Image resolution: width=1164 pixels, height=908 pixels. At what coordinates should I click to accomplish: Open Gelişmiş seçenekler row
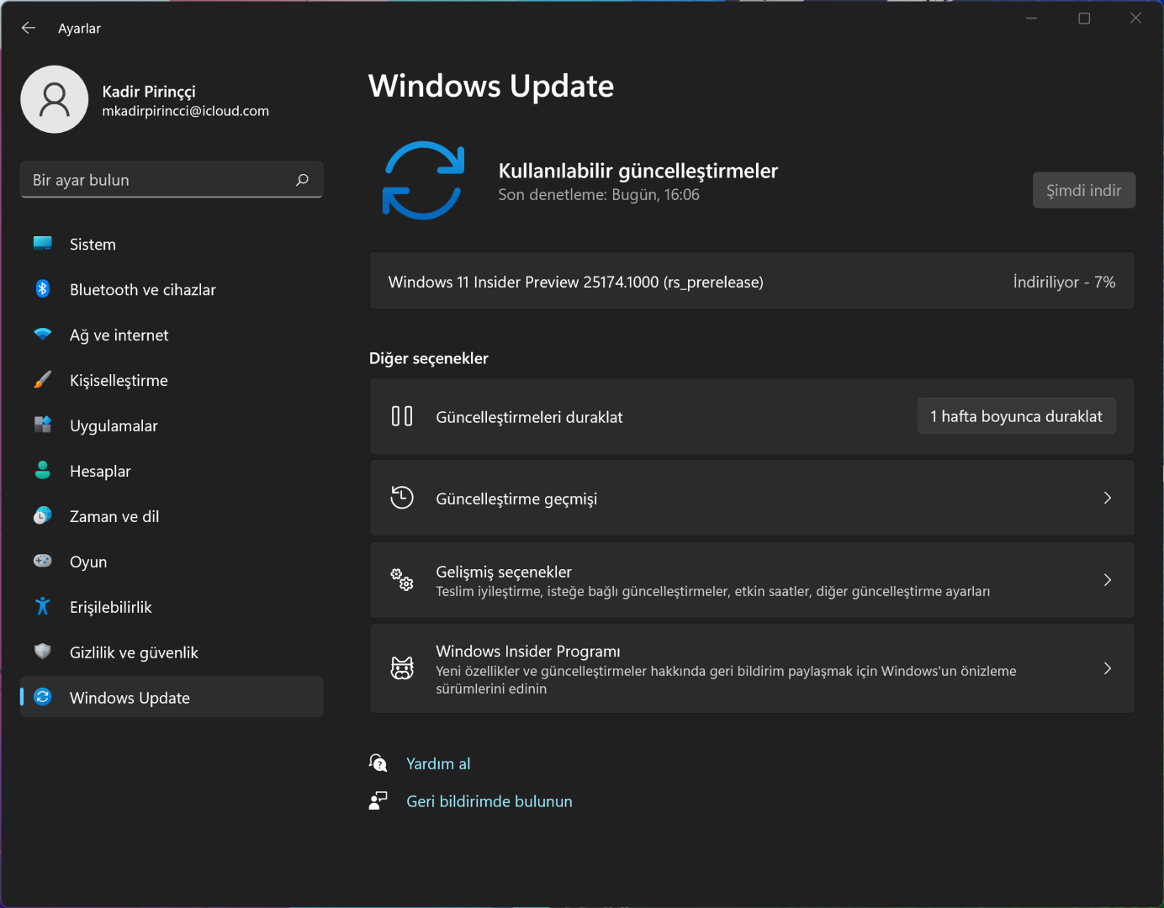(752, 580)
